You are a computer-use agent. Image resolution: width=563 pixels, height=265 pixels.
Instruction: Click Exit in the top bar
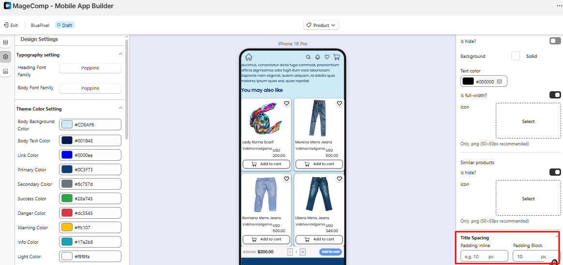tap(11, 25)
